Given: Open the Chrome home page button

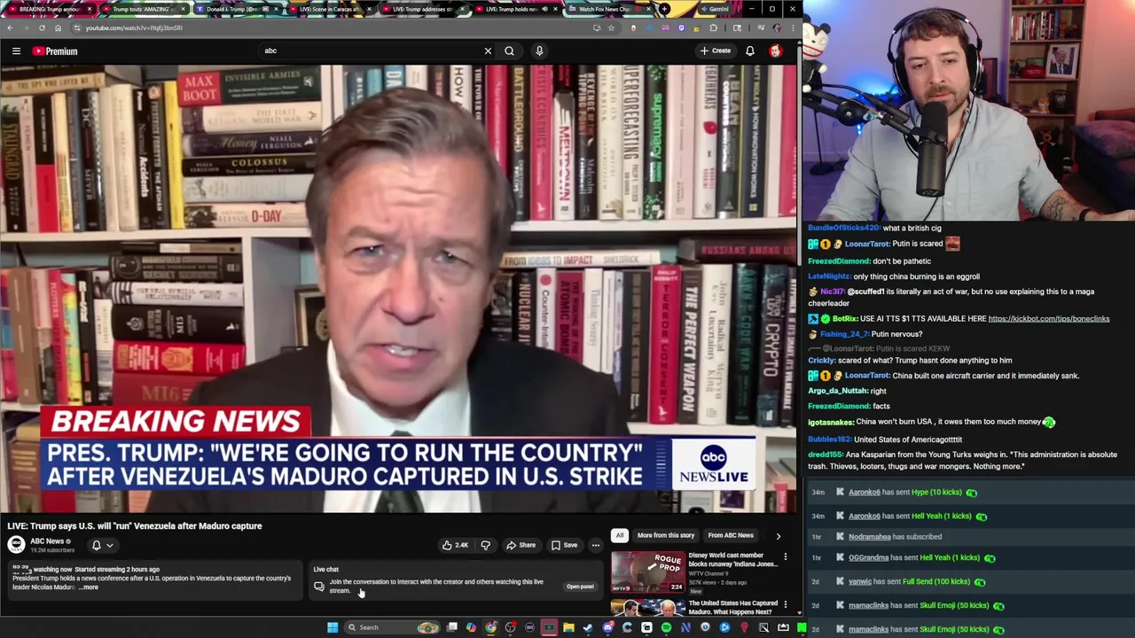Looking at the screenshot, I should coord(58,27).
